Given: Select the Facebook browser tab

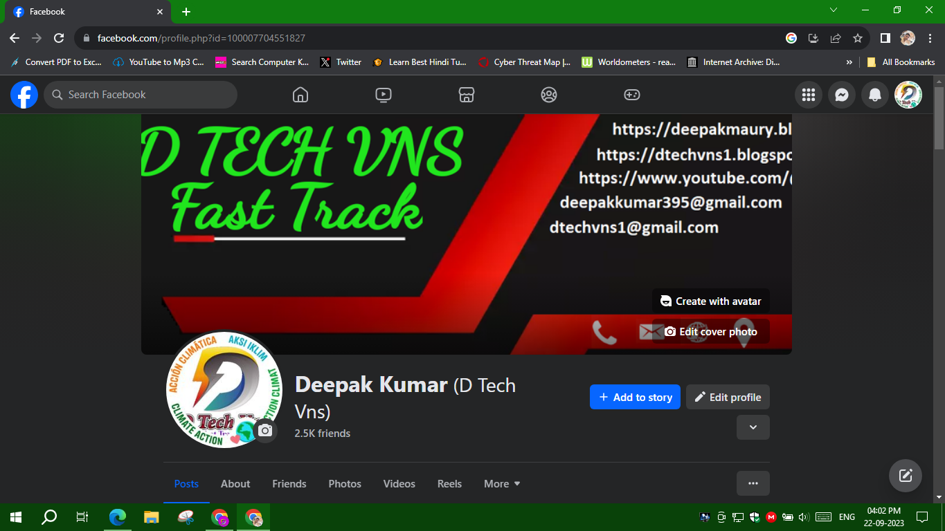Looking at the screenshot, I should (x=87, y=12).
